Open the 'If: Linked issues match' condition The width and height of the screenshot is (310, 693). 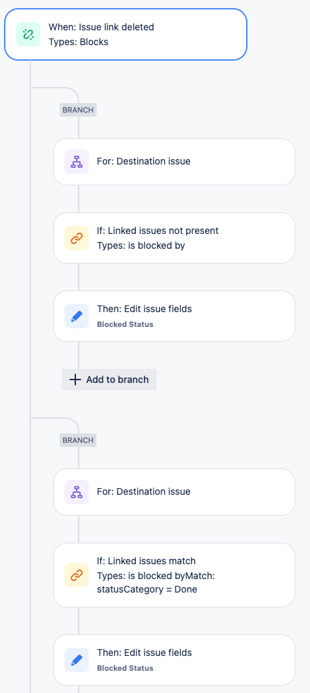click(174, 575)
